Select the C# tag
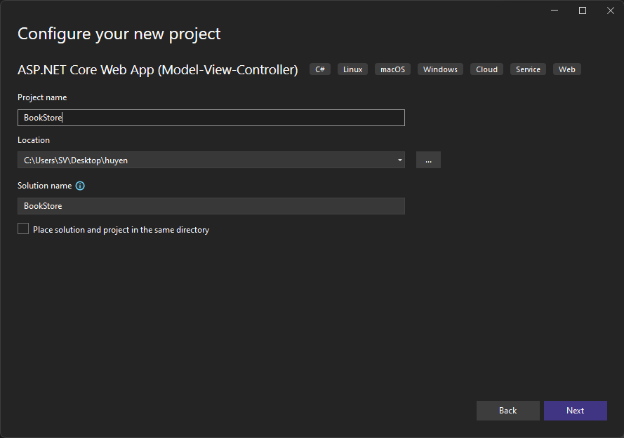The width and height of the screenshot is (624, 438). coord(320,69)
